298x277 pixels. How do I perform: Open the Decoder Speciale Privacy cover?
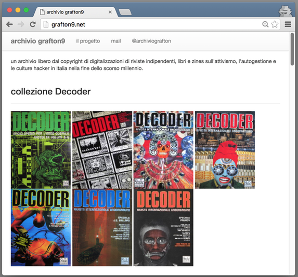[x=163, y=227]
